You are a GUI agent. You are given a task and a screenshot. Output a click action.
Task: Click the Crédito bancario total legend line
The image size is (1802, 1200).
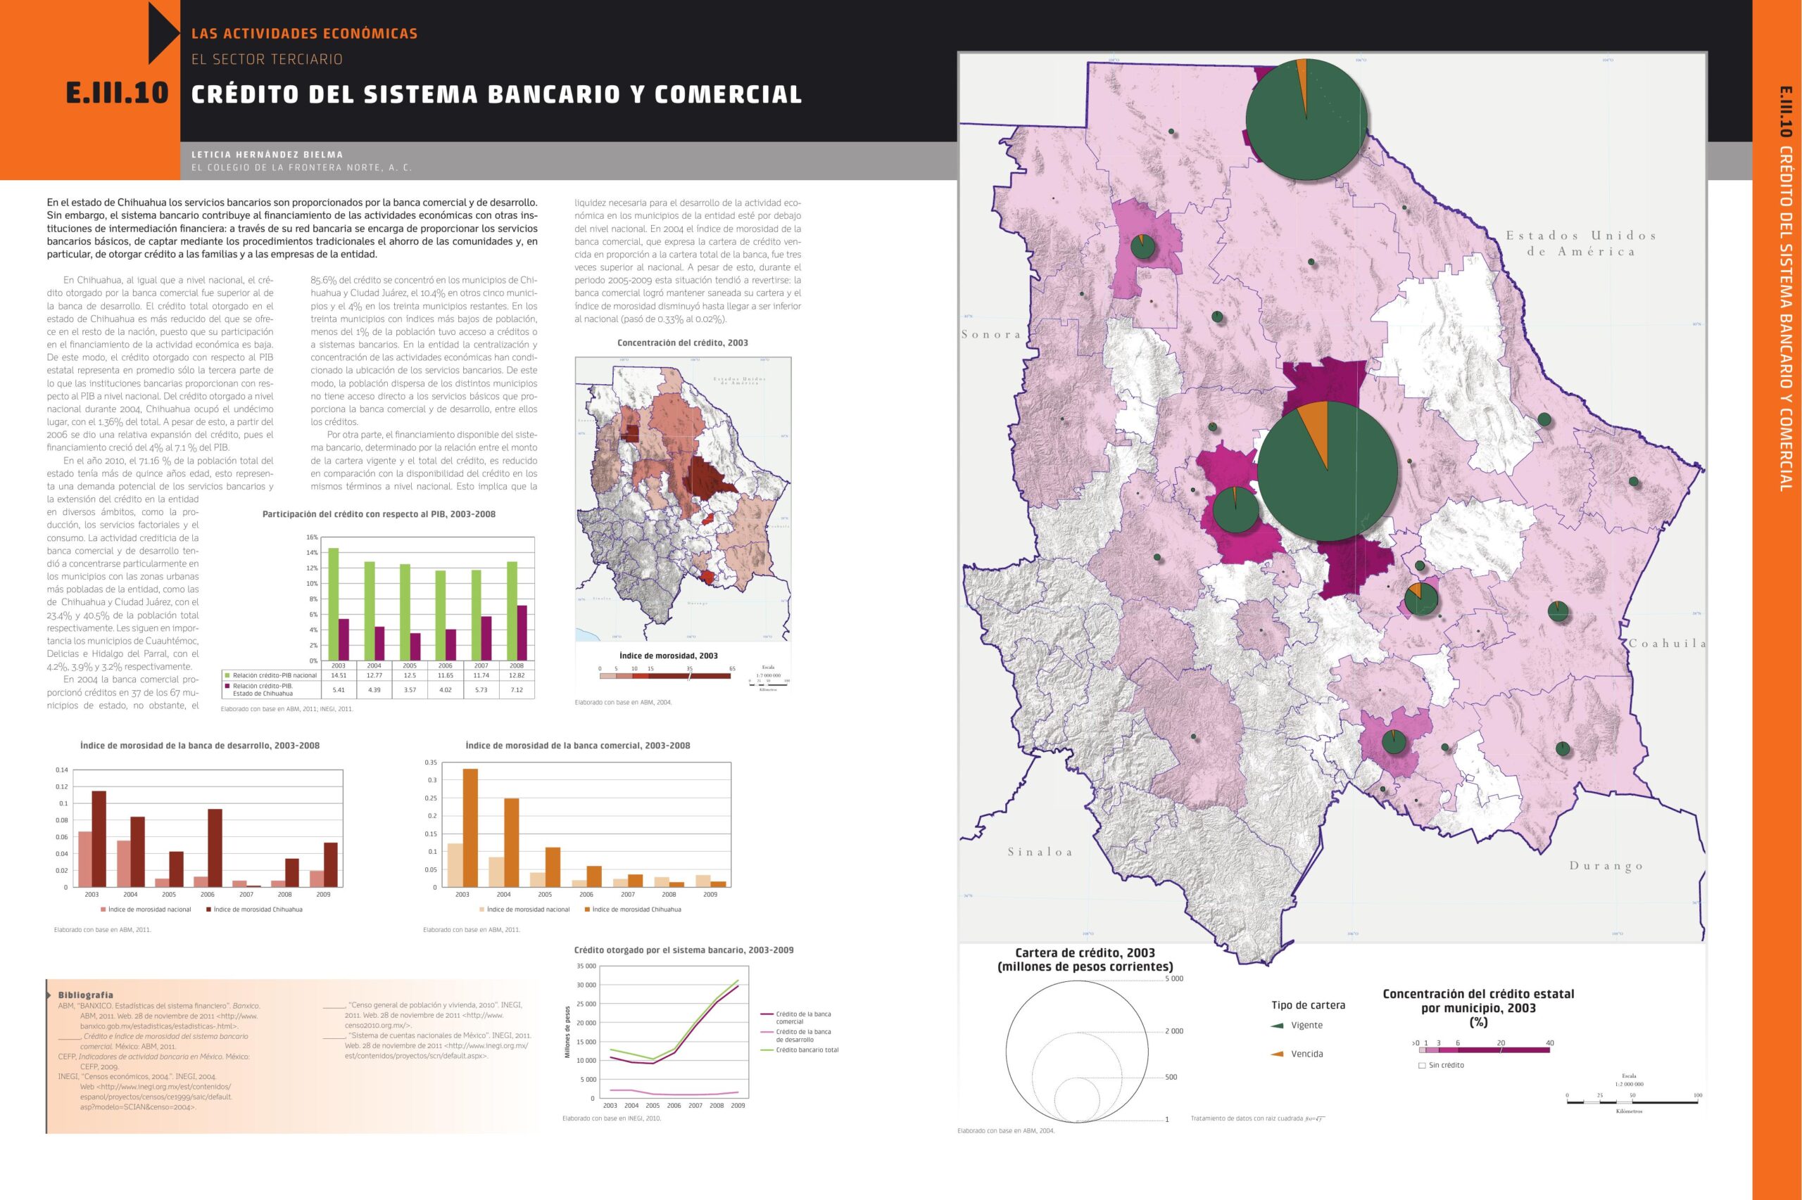[766, 1050]
